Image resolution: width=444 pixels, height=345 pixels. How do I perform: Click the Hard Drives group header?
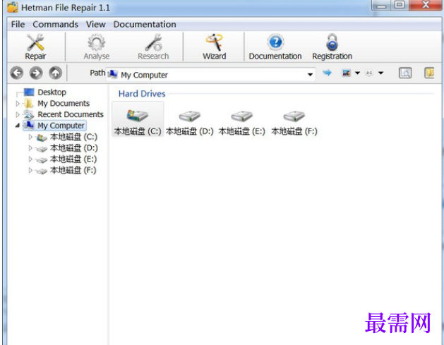[x=142, y=94]
